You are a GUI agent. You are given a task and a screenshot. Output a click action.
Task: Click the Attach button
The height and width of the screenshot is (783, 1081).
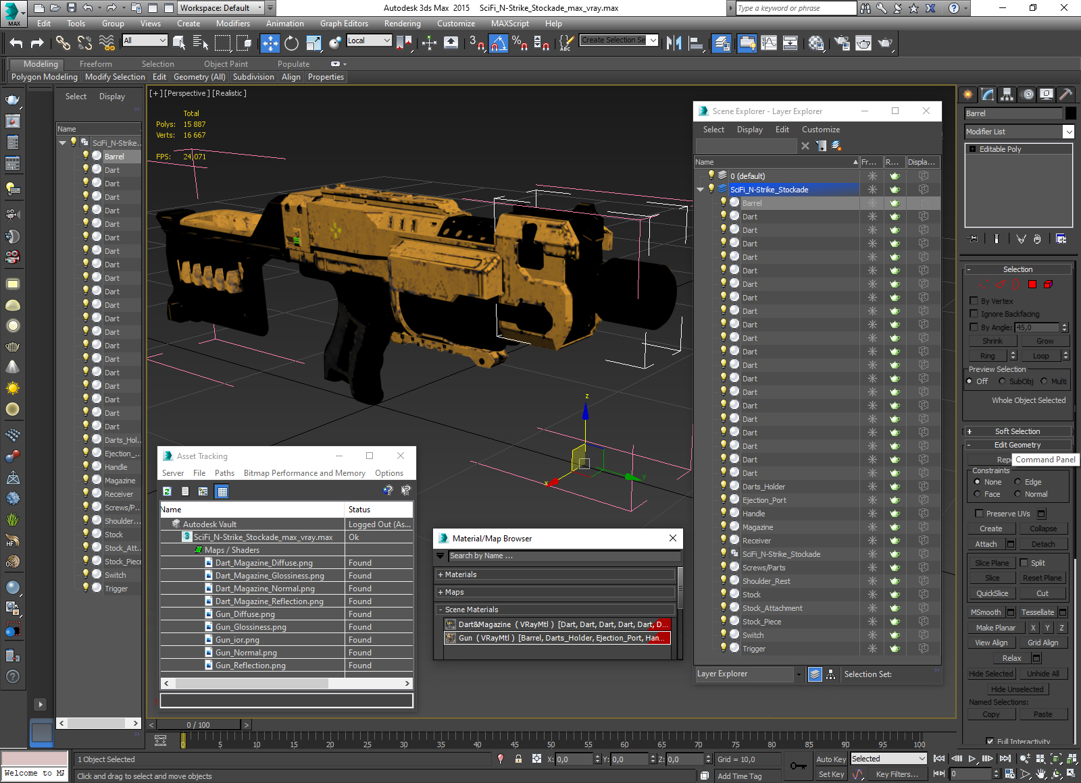[x=986, y=544]
